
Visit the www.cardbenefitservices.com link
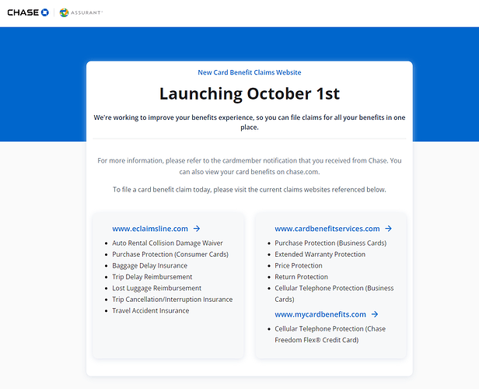coord(327,229)
